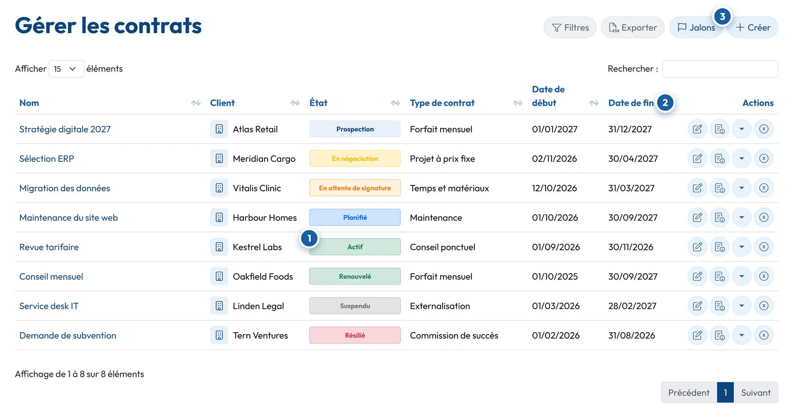This screenshot has height=417, width=793.
Task: Click the client icon next to Kestrel Labs
Action: tap(219, 247)
